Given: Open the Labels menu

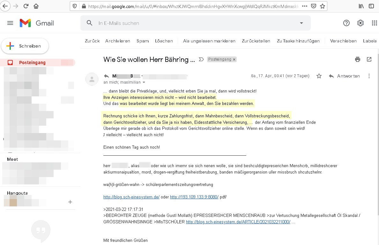Looking at the screenshot, I should 370,41.
